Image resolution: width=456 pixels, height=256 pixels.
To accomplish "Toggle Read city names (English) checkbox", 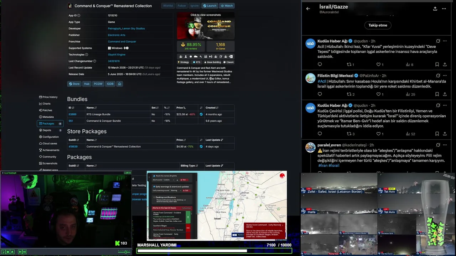I will coord(154,176).
